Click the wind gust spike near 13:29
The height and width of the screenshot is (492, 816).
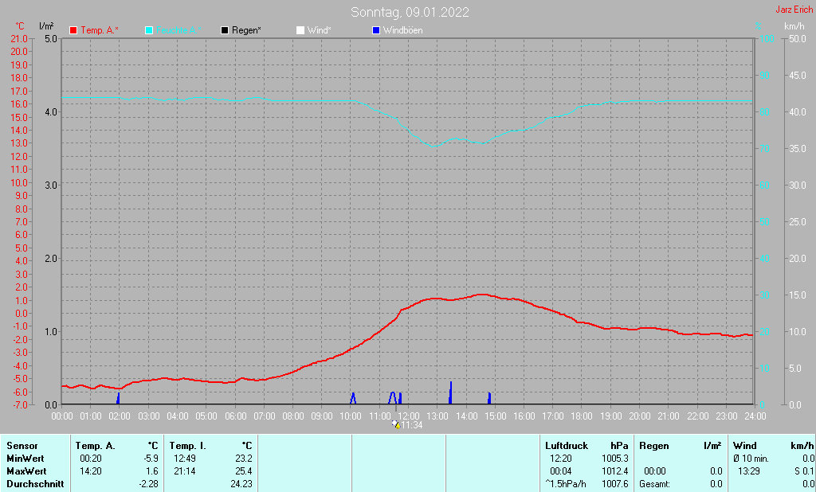pyautogui.click(x=450, y=392)
